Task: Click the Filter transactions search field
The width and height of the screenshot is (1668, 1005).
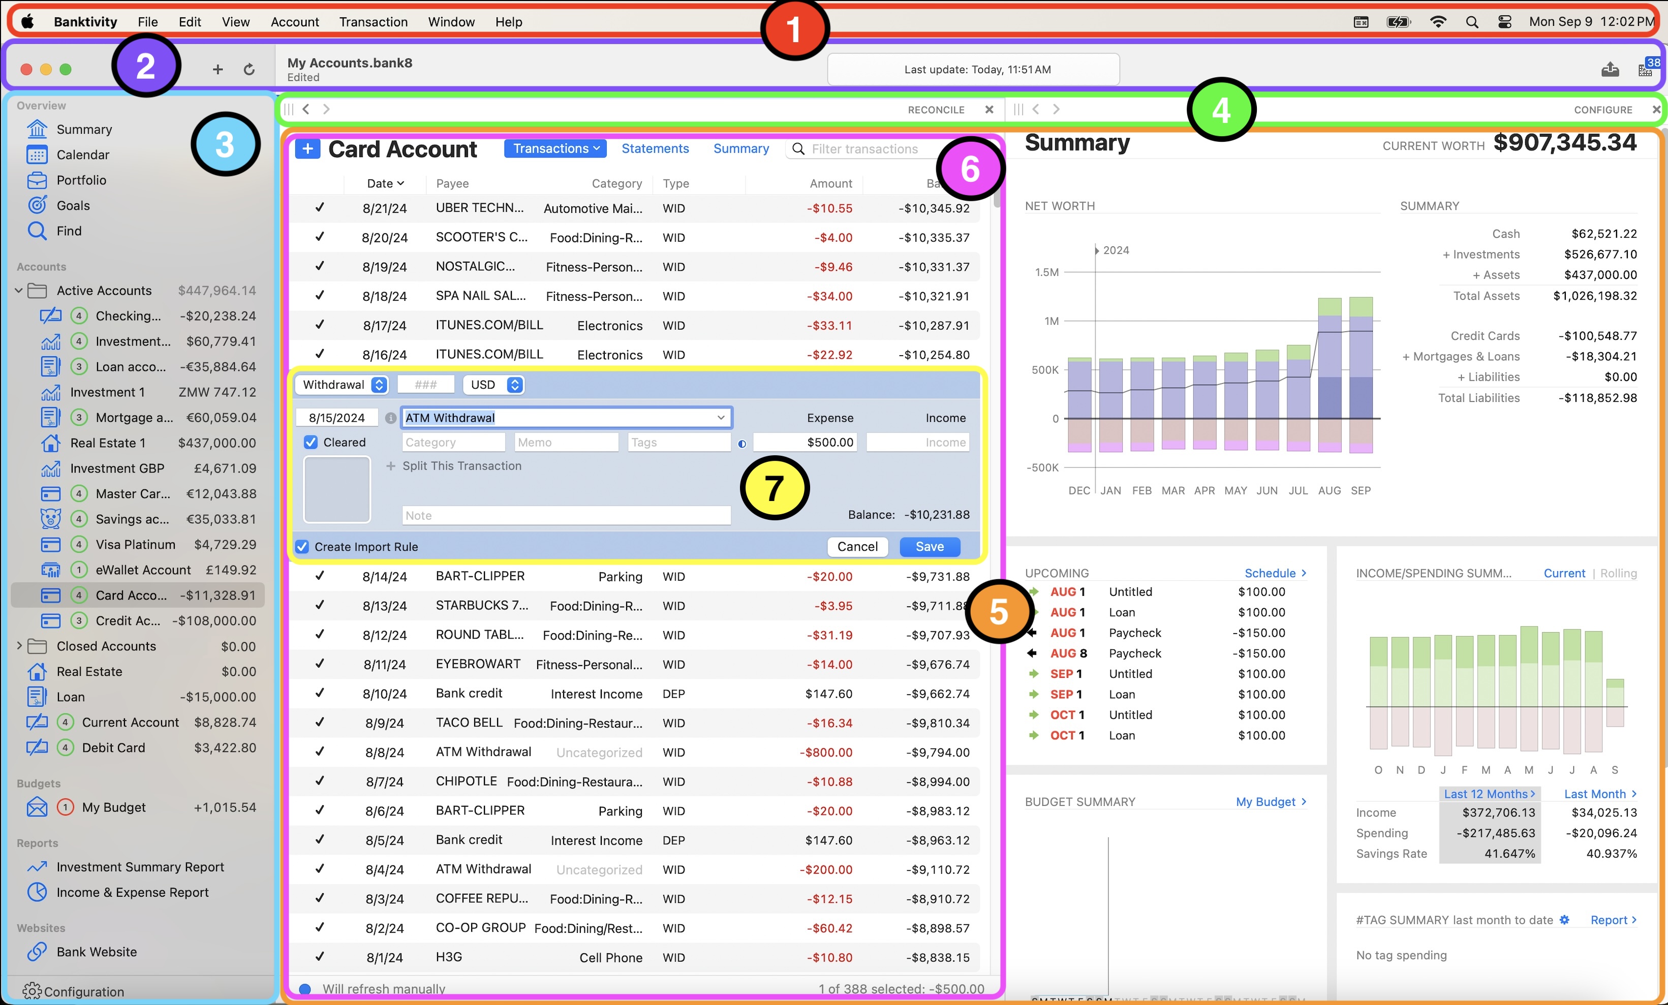Action: point(864,149)
